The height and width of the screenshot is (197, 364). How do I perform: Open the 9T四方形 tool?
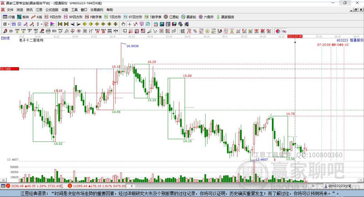coord(133,17)
